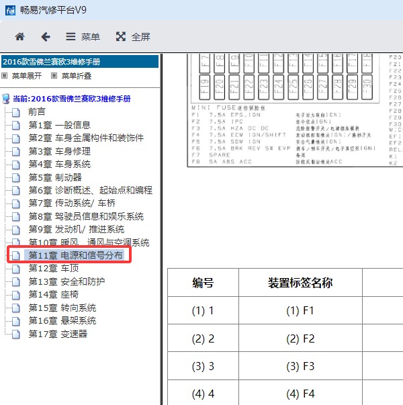Click the 2016款雪佛兰赛欧3维修手册 panel header
Viewport: 403px width, 405px height.
point(80,62)
